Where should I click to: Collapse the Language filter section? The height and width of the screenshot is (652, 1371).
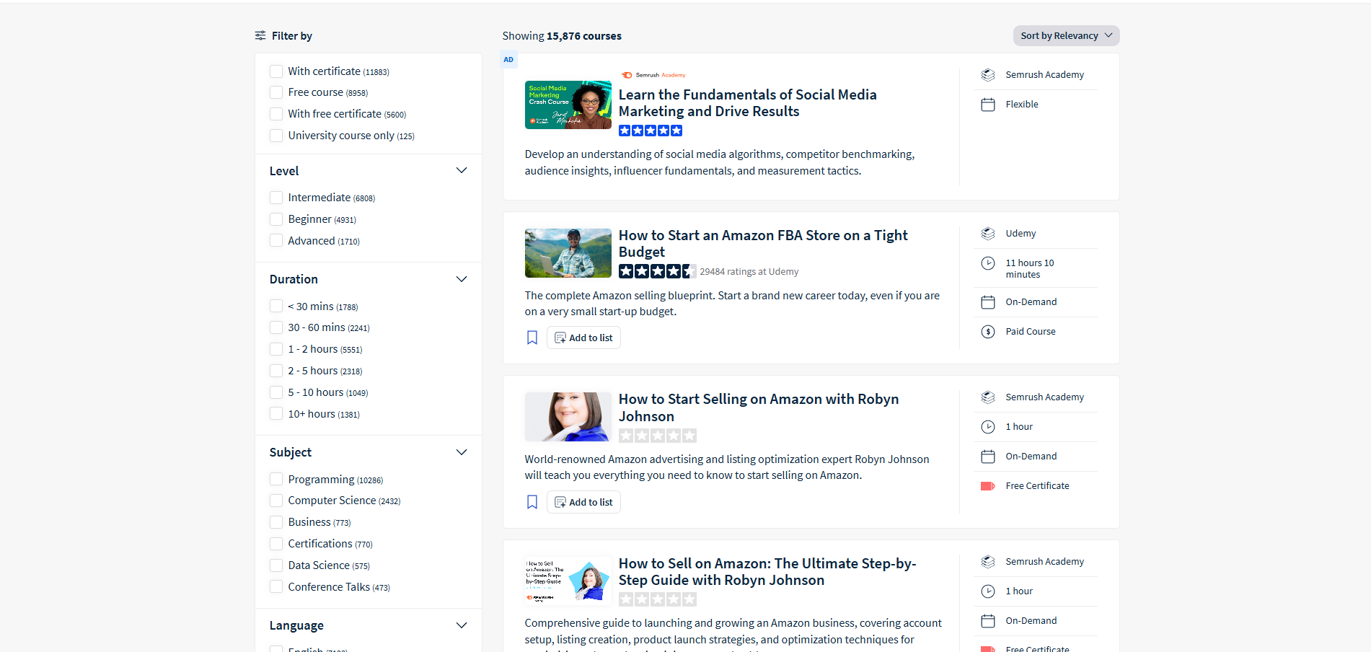462,625
